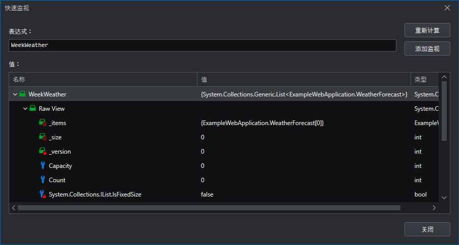Click the int type in Capacity row
Image resolution: width=459 pixels, height=245 pixels.
click(418, 166)
